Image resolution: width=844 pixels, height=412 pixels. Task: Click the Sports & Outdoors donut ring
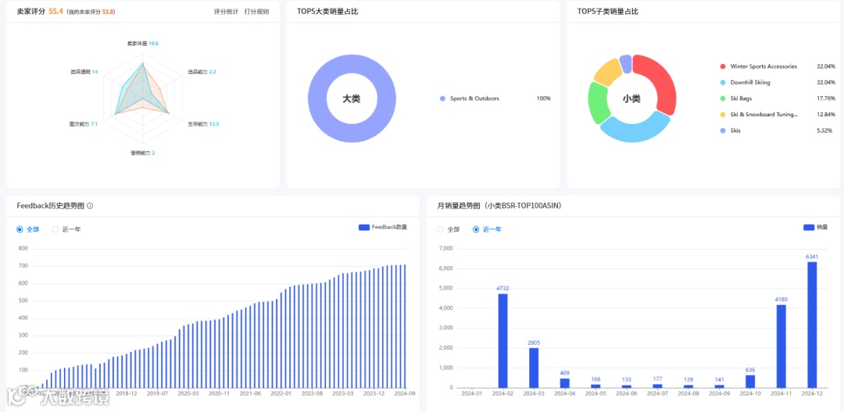(317, 99)
